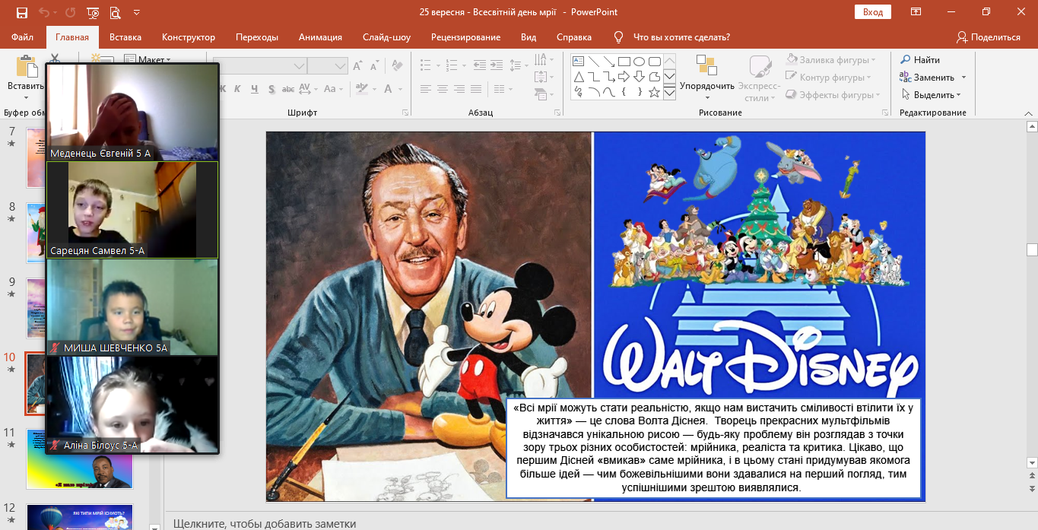
Task: Toggle the bulleted list
Action: 426,66
